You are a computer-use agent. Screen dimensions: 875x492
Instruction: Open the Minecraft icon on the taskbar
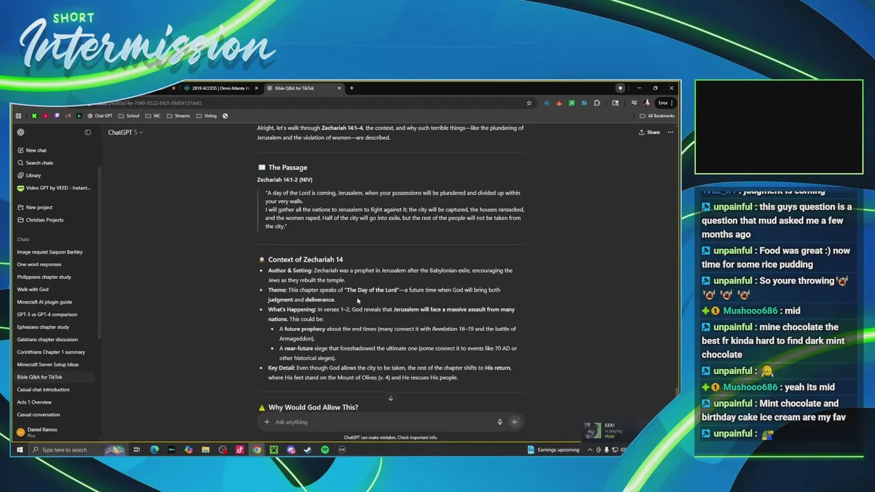click(273, 450)
